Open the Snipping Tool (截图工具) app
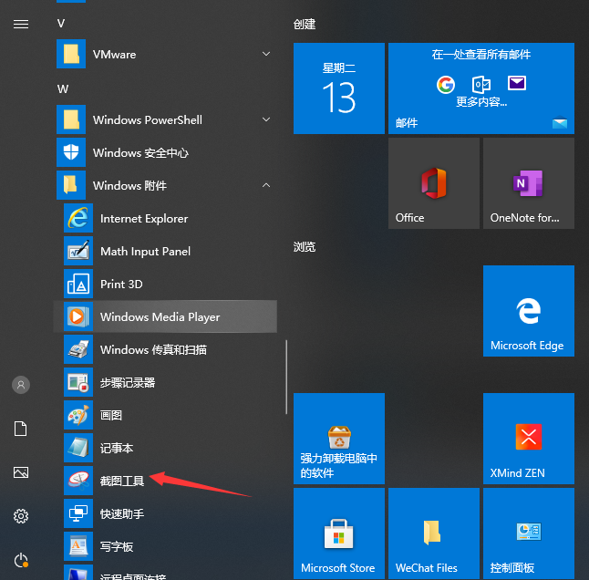 coord(122,481)
